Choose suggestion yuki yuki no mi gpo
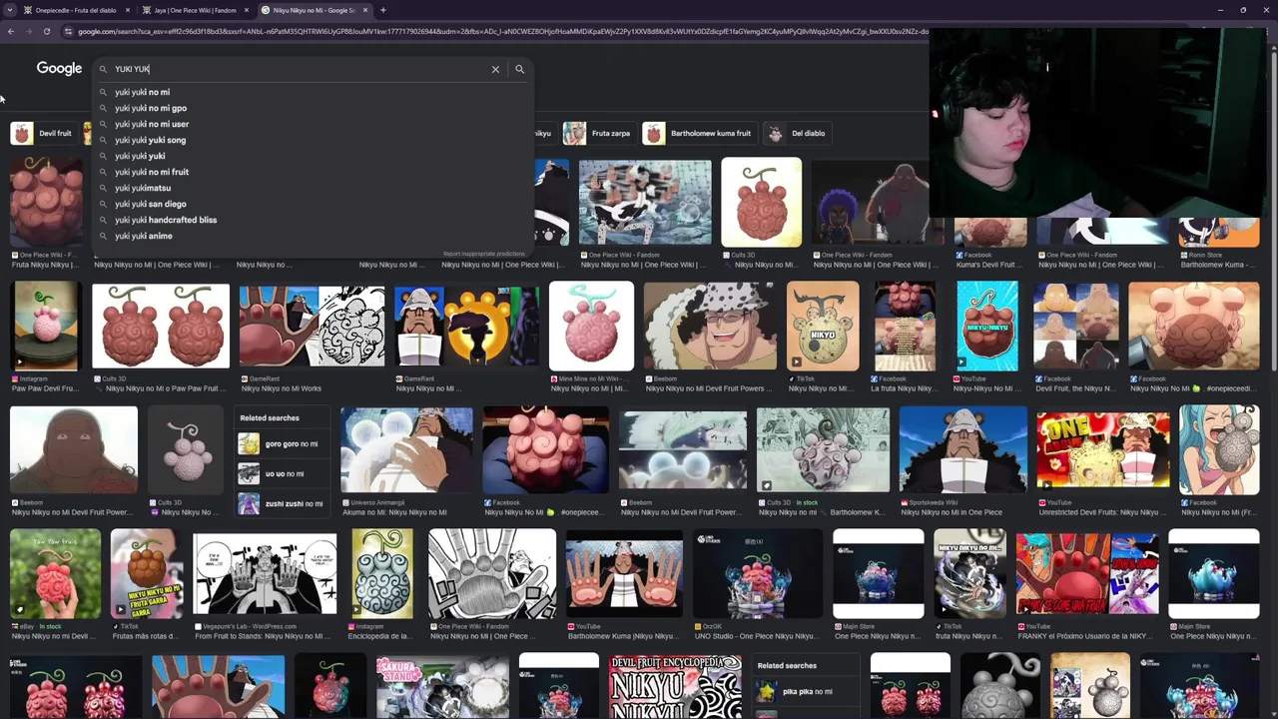This screenshot has width=1278, height=719. [313, 108]
